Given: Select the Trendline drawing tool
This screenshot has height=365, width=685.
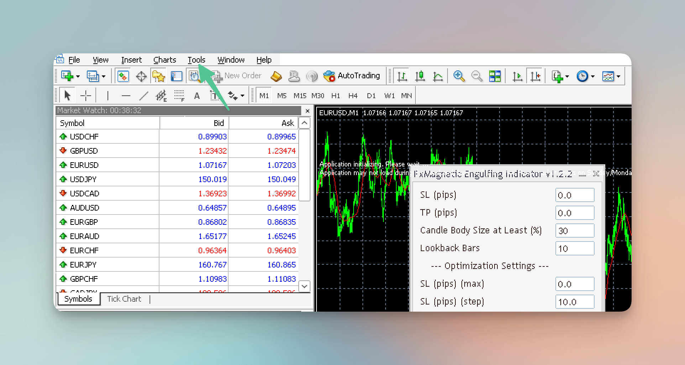Looking at the screenshot, I should click(x=143, y=96).
